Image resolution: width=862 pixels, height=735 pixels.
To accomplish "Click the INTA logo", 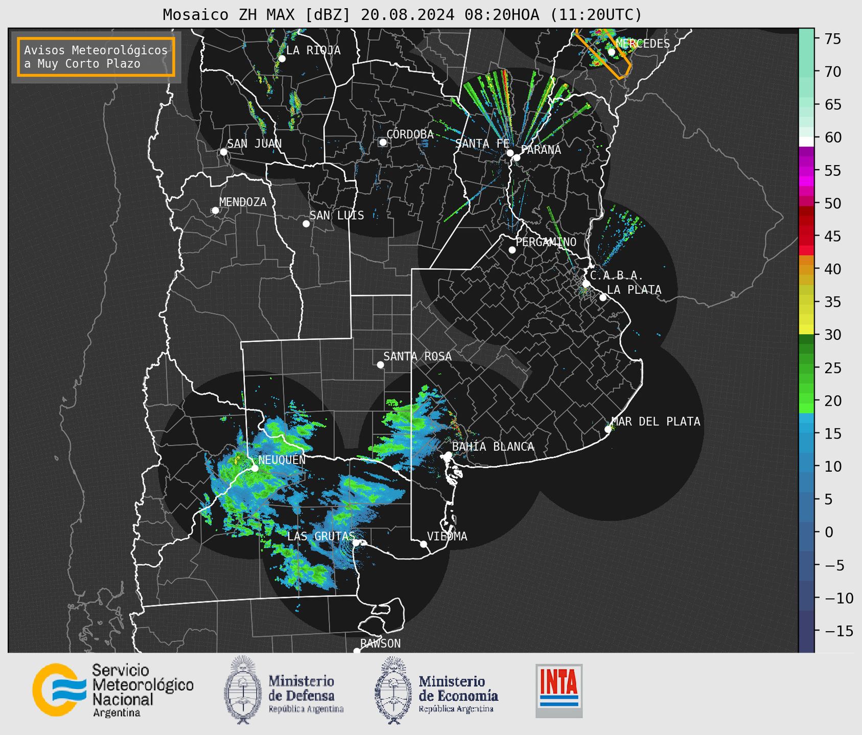I will pyautogui.click(x=559, y=691).
